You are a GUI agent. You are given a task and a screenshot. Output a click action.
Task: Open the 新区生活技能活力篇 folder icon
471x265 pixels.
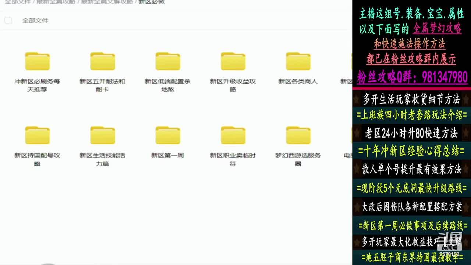102,135
